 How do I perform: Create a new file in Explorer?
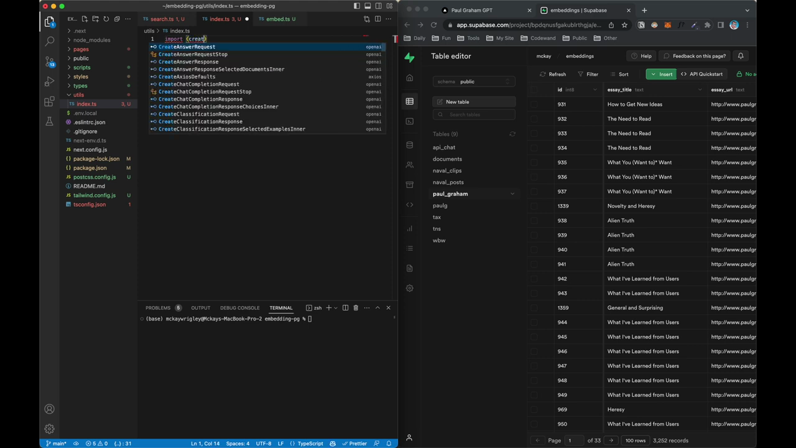85,19
